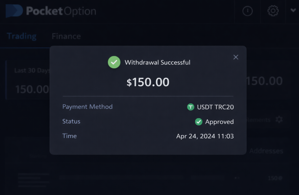Click the Tether USDT coin icon
Viewport: 299px width, 195px height.
[190, 107]
